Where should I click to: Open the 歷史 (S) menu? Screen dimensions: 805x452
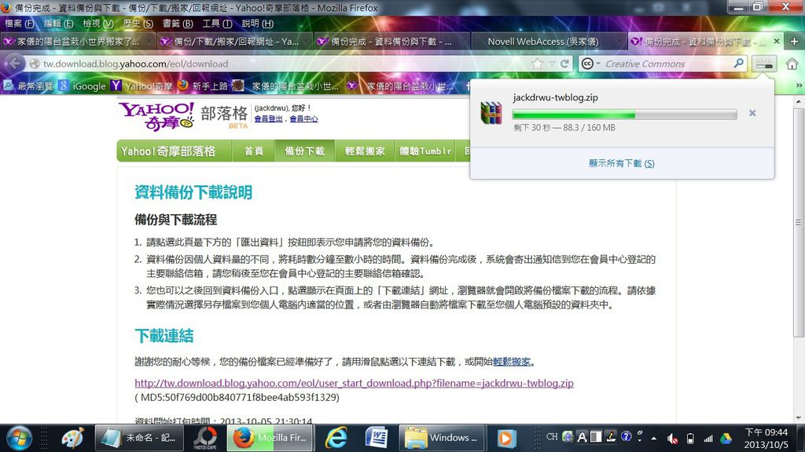(x=138, y=24)
